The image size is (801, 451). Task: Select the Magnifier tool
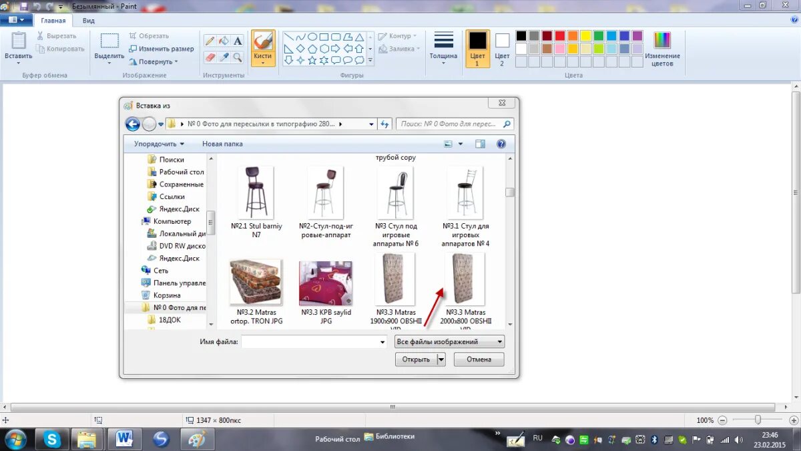(238, 57)
